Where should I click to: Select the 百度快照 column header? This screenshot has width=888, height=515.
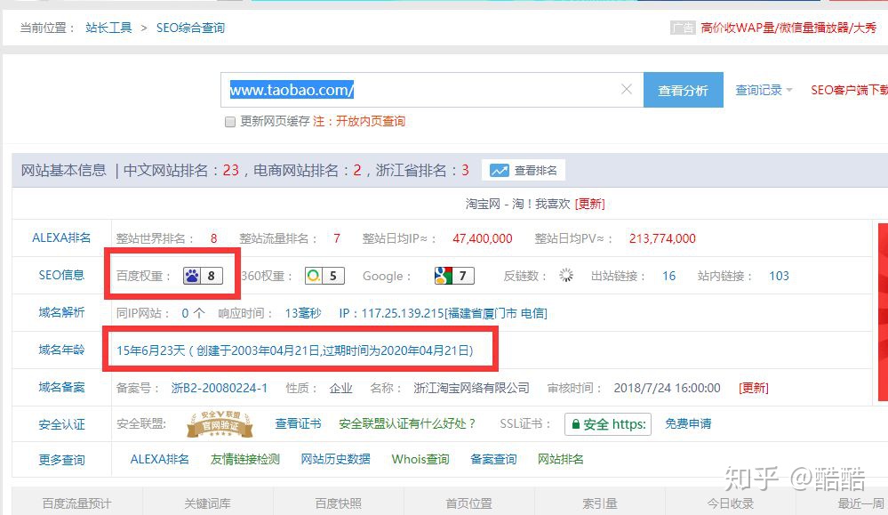tap(338, 503)
